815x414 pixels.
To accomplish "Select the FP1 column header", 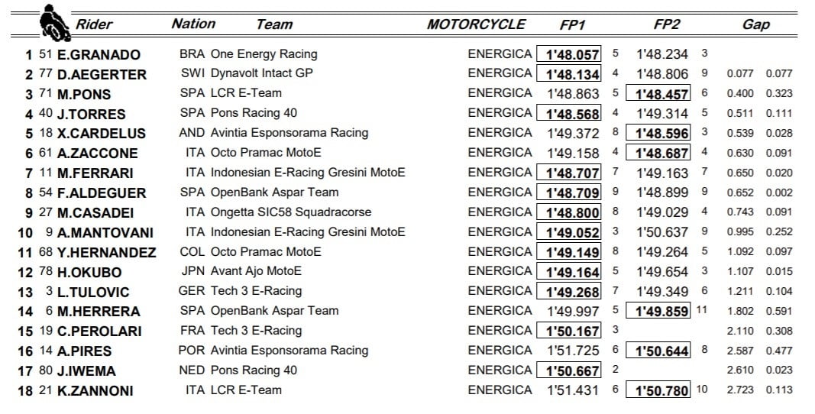I will [572, 24].
